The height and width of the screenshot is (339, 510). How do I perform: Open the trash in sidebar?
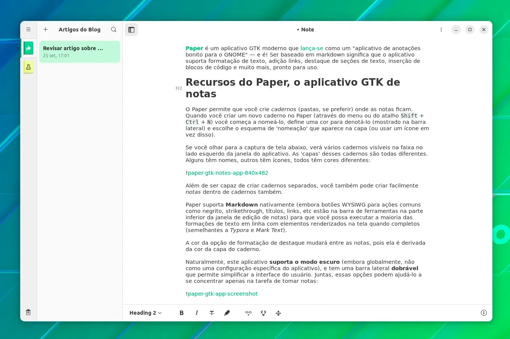click(x=28, y=312)
